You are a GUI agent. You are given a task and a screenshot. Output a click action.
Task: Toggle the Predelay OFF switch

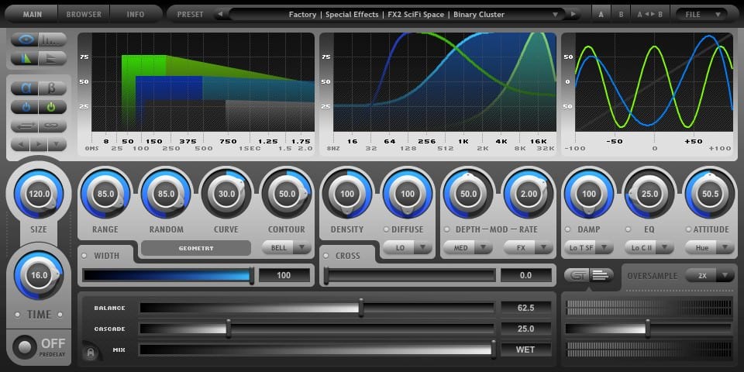click(x=25, y=348)
